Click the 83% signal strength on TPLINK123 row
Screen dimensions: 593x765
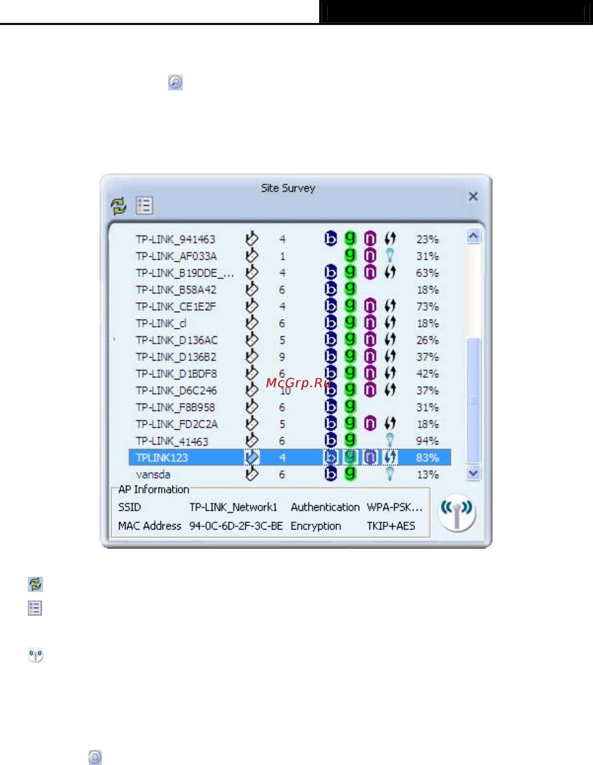pos(427,458)
